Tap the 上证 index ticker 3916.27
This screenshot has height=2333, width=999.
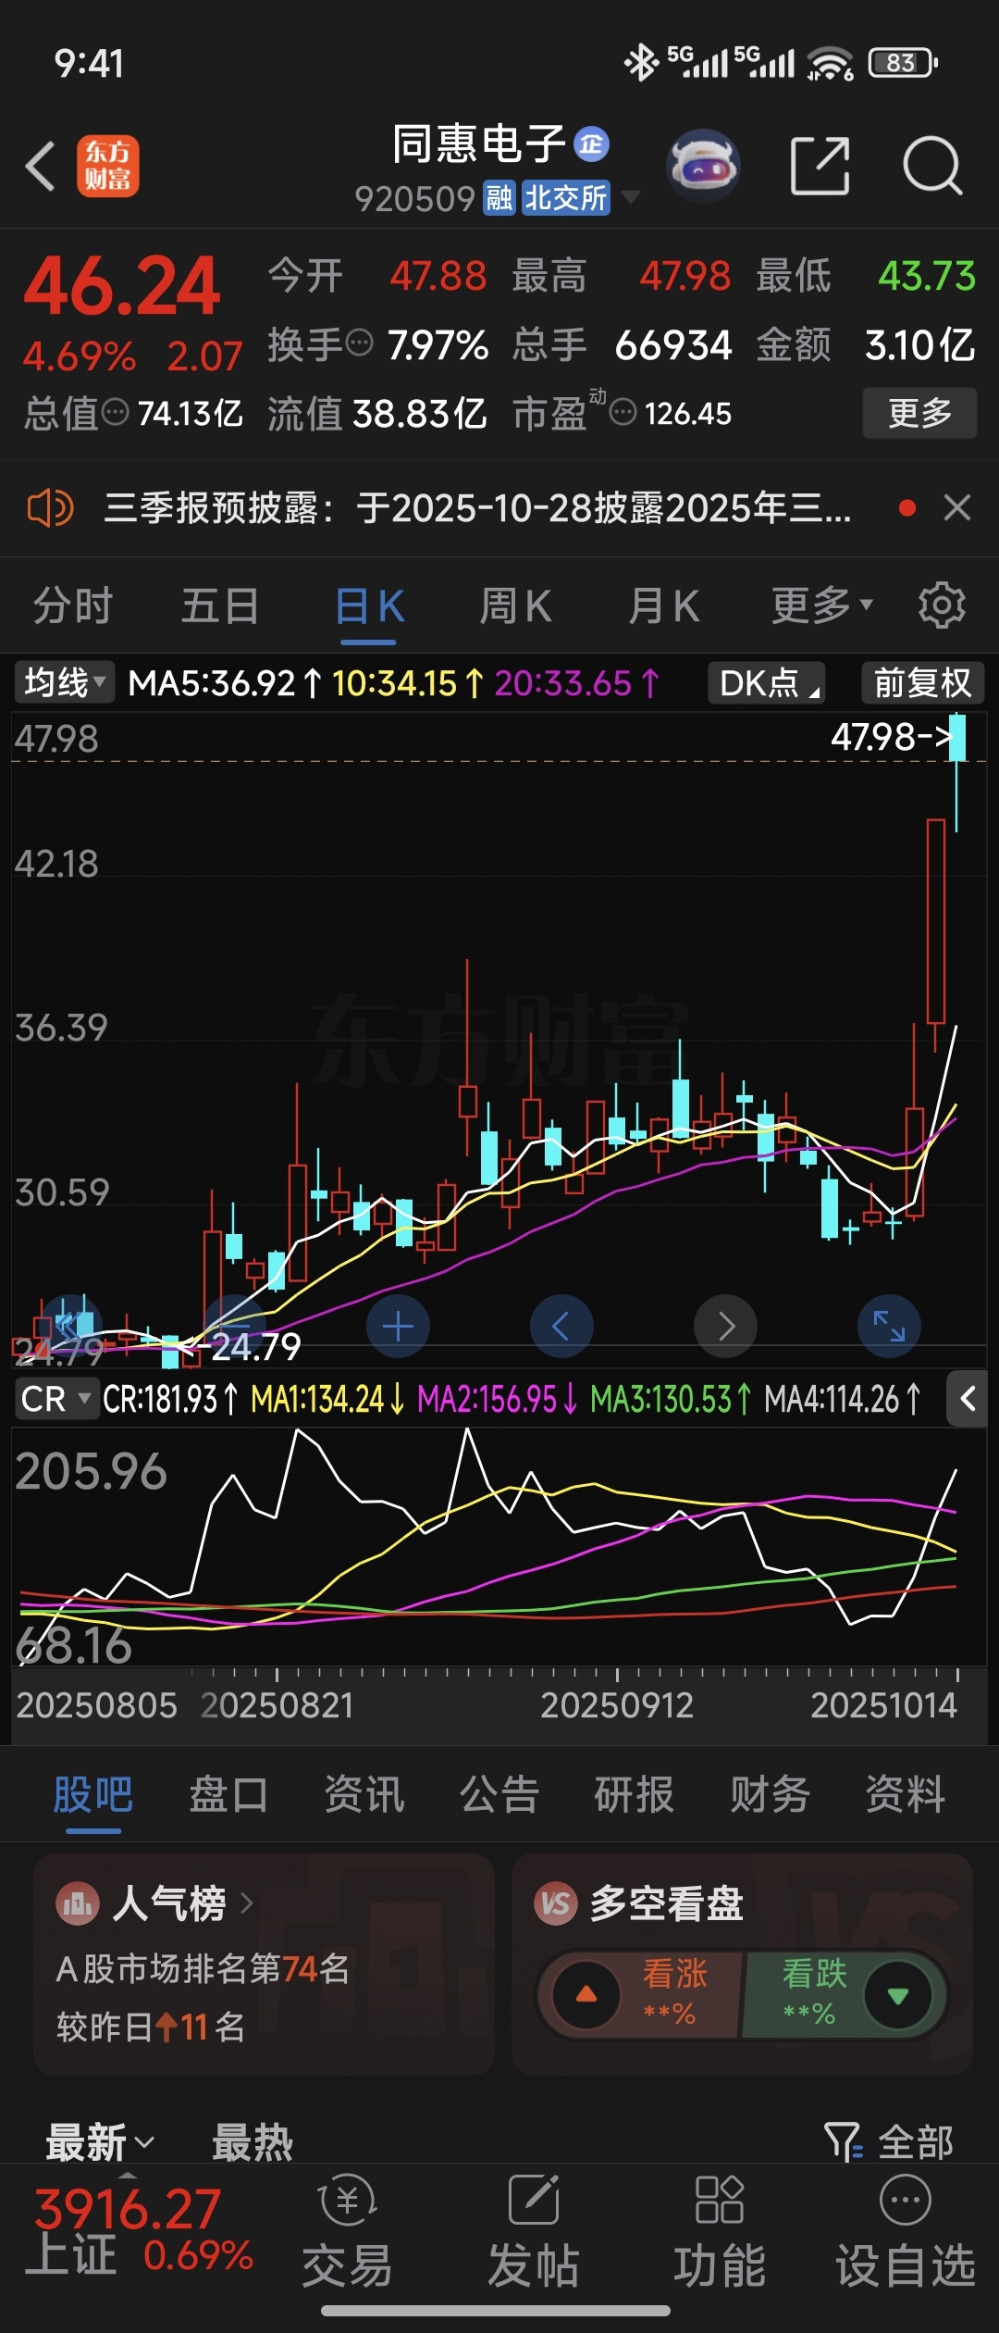click(141, 2230)
